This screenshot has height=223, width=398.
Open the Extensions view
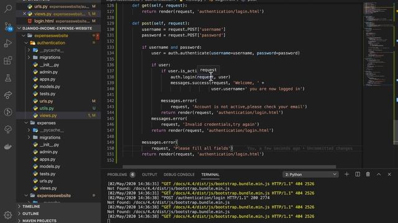click(x=8, y=61)
